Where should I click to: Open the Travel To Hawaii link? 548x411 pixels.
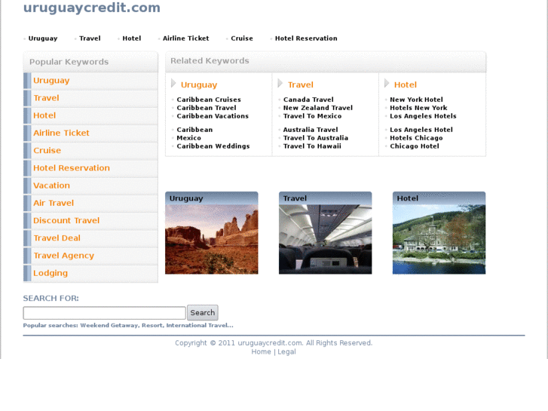(312, 146)
